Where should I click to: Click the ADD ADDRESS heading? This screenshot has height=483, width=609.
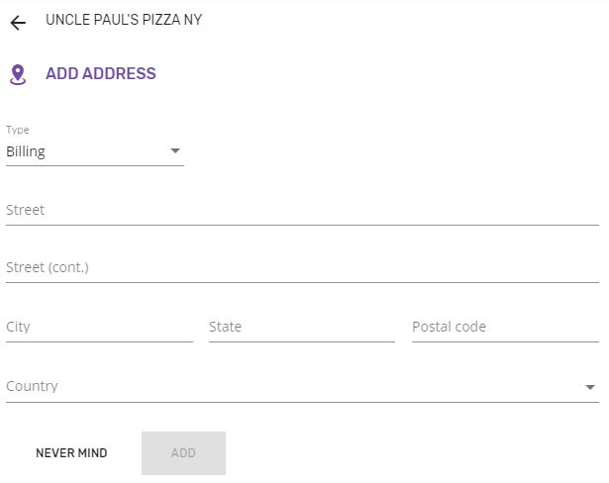(x=101, y=74)
